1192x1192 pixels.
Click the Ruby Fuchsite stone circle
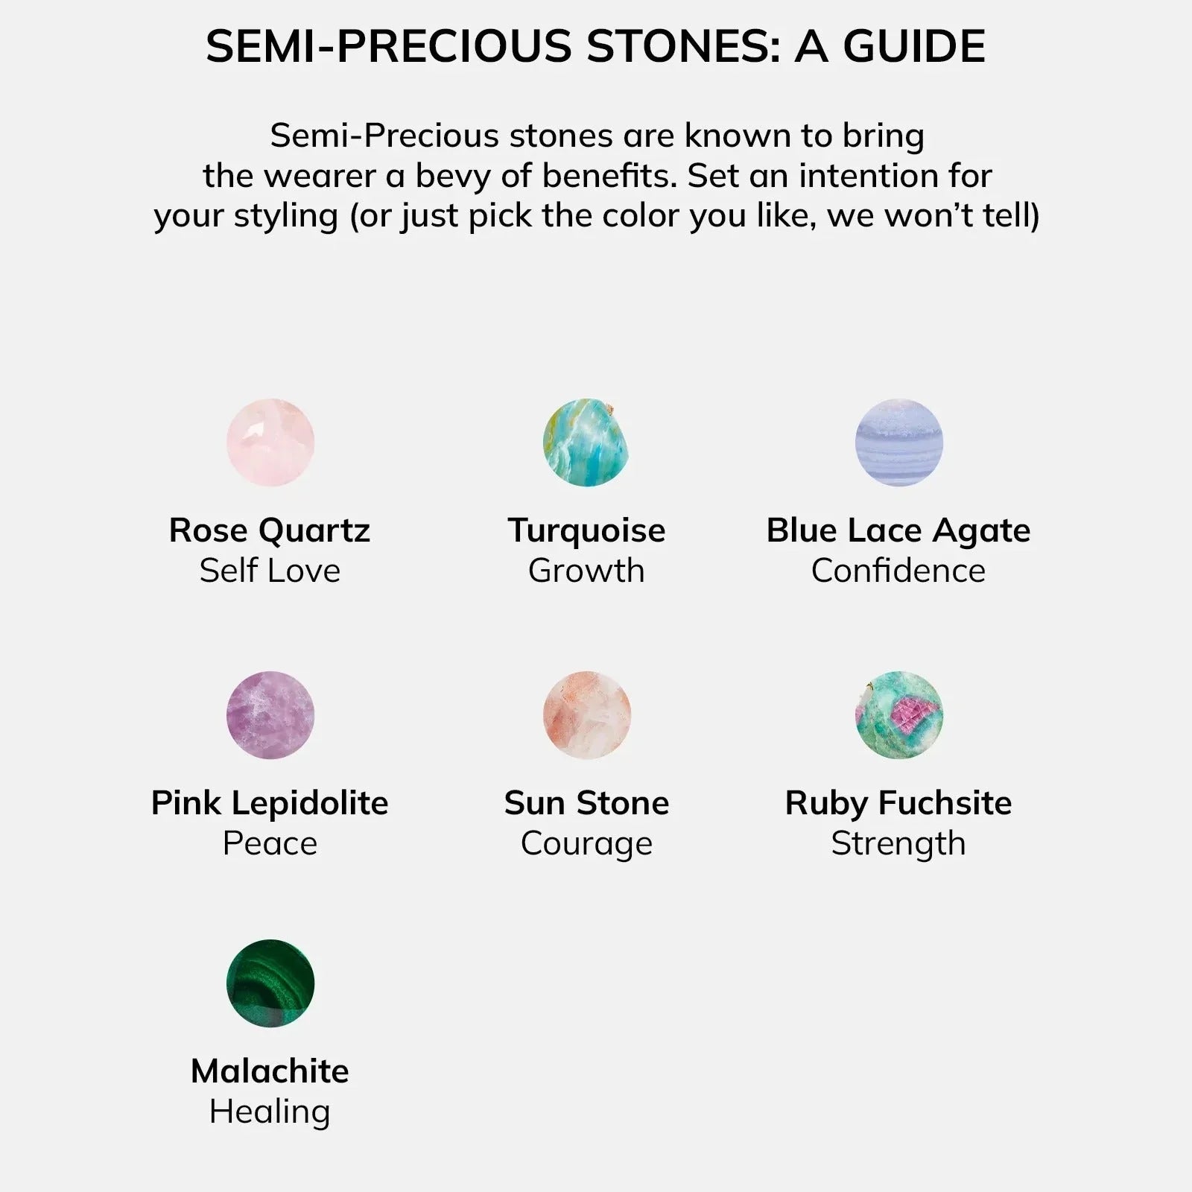899,715
